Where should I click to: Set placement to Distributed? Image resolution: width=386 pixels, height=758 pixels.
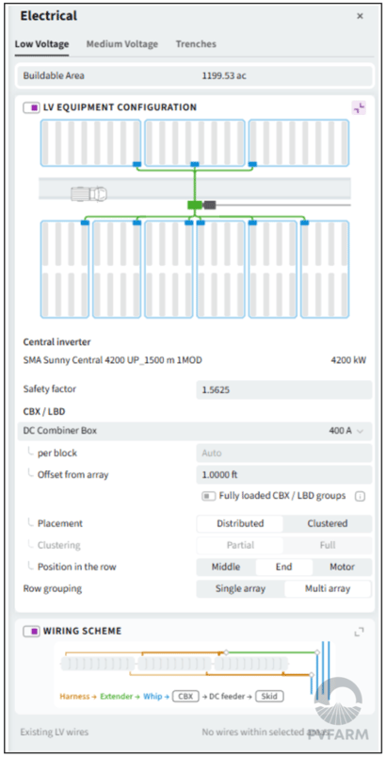point(240,523)
